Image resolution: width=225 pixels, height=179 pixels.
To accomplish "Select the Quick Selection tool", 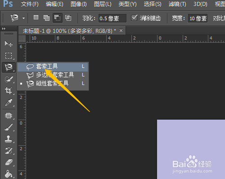I will pyautogui.click(x=9, y=79).
